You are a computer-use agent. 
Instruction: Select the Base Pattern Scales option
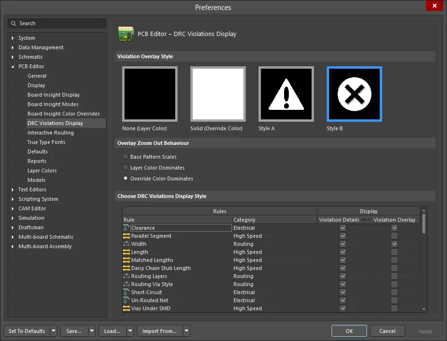click(125, 157)
